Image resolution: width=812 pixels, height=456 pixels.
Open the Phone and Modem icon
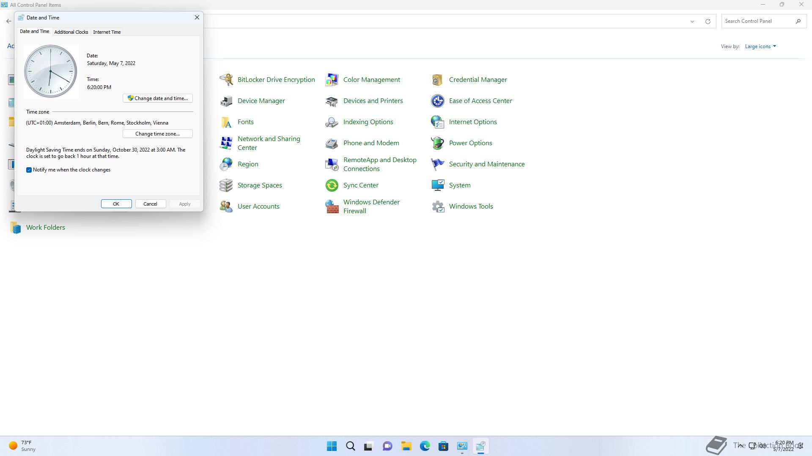pyautogui.click(x=332, y=143)
